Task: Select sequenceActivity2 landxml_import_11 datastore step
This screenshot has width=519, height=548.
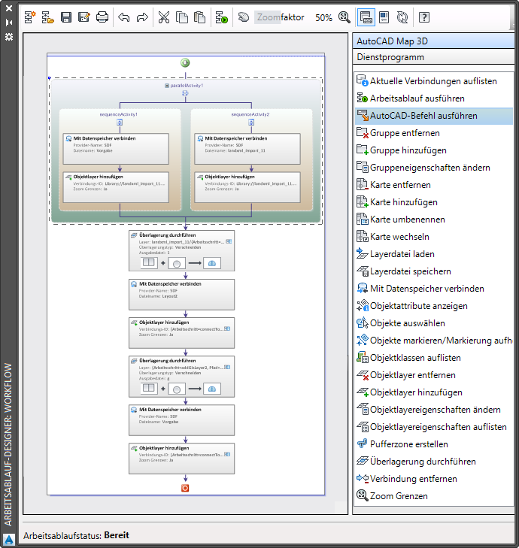Action: click(x=247, y=149)
